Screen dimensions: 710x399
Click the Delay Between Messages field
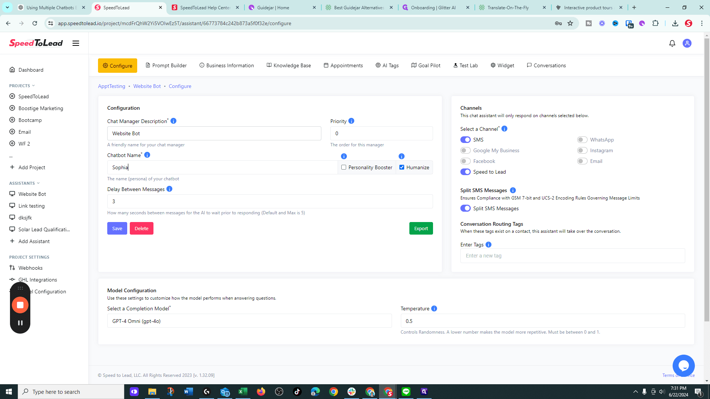pyautogui.click(x=270, y=201)
